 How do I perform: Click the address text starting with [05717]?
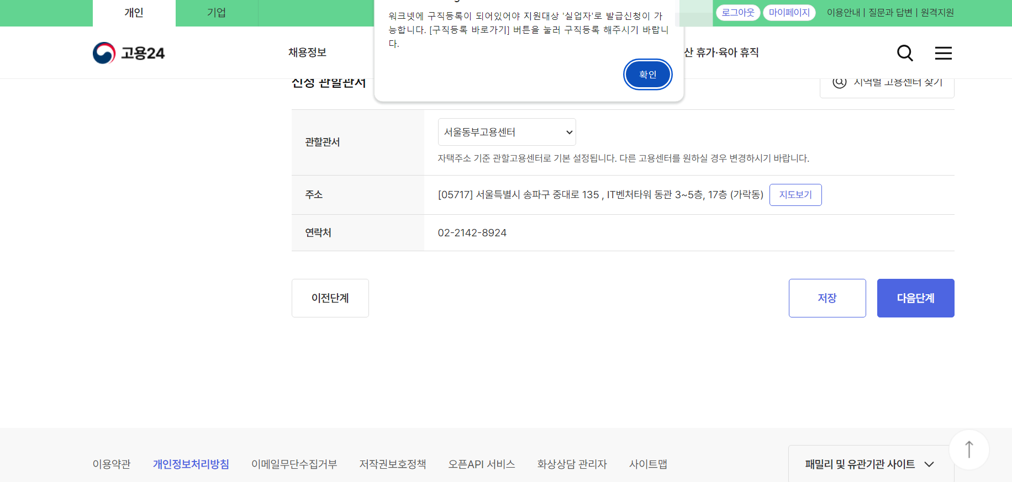tap(600, 195)
